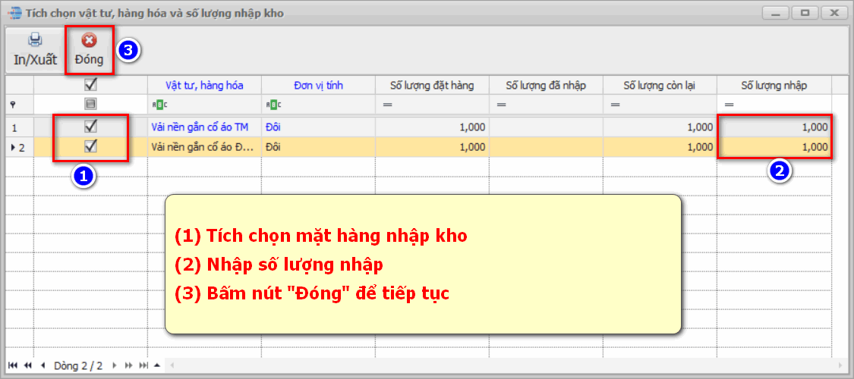Open equals filter operator for Số lượng nhập

pos(729,104)
